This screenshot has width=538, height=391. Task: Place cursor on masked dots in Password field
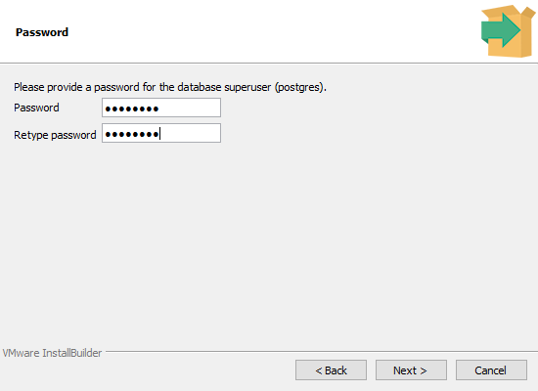[x=132, y=109]
